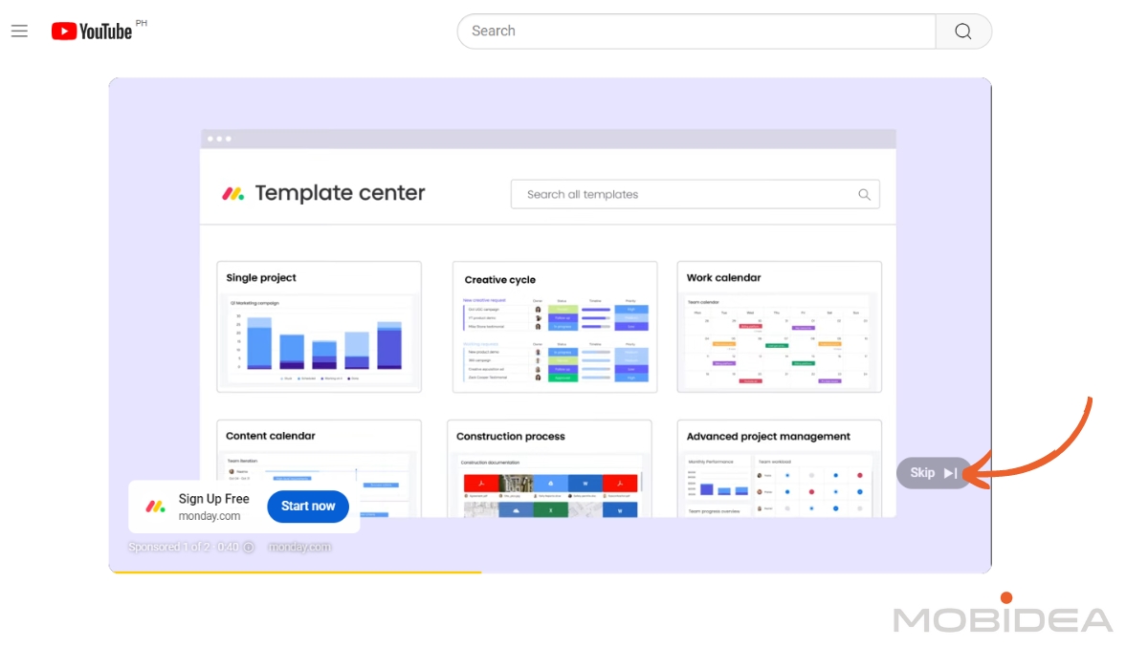Click the template search magnifier icon
The width and height of the screenshot is (1148, 669).
pos(864,195)
